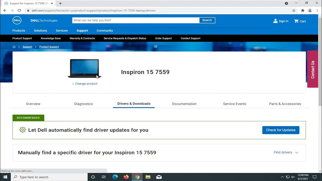Open the notification center icon

pyautogui.click(x=314, y=177)
